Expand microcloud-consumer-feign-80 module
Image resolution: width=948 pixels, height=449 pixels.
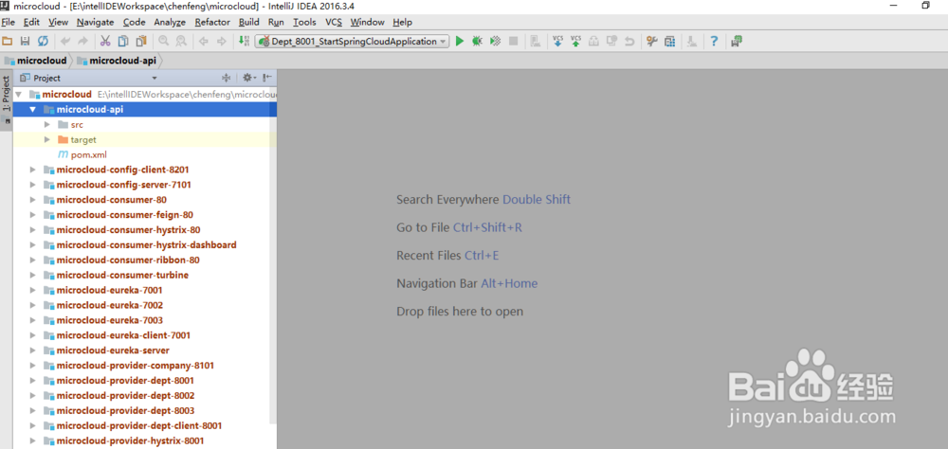point(32,215)
